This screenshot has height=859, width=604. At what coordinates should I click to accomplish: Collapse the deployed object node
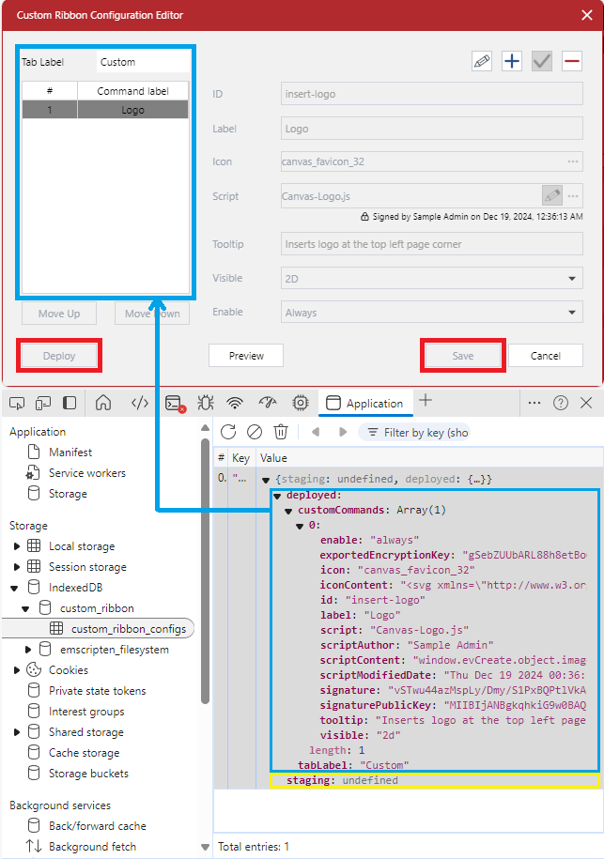(x=278, y=495)
